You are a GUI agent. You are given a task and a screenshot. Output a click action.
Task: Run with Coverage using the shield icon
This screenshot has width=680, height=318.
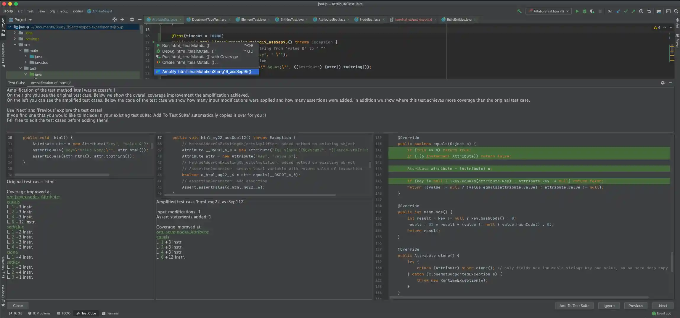(x=592, y=11)
